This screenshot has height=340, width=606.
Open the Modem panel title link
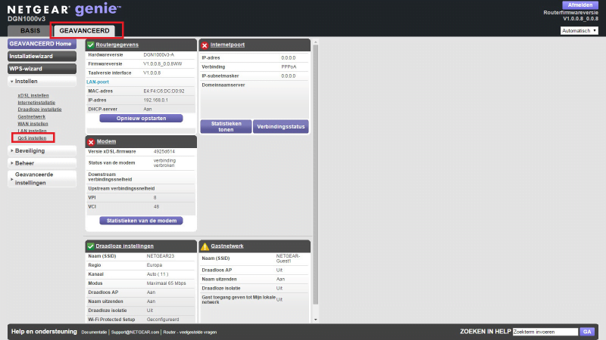pos(106,141)
